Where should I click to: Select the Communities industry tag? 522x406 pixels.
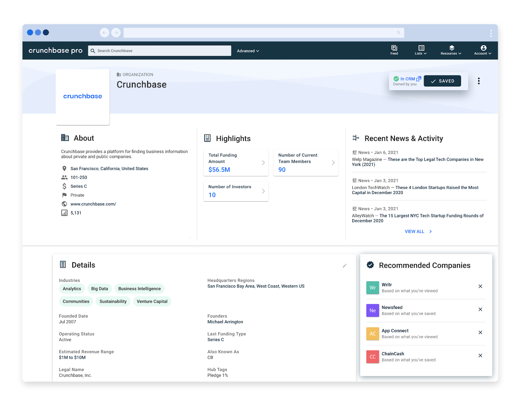(76, 301)
